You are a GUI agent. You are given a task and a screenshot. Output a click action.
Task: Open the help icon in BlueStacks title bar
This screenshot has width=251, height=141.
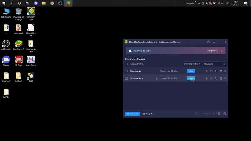209,42
